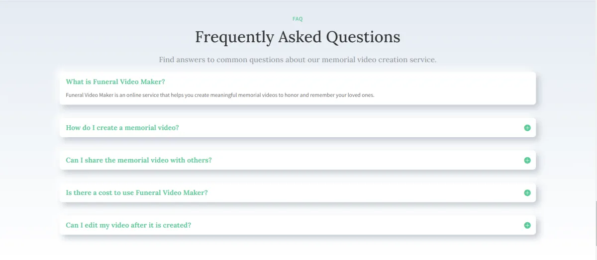Click the 'Find answers to common questions' subtitle

[x=298, y=60]
